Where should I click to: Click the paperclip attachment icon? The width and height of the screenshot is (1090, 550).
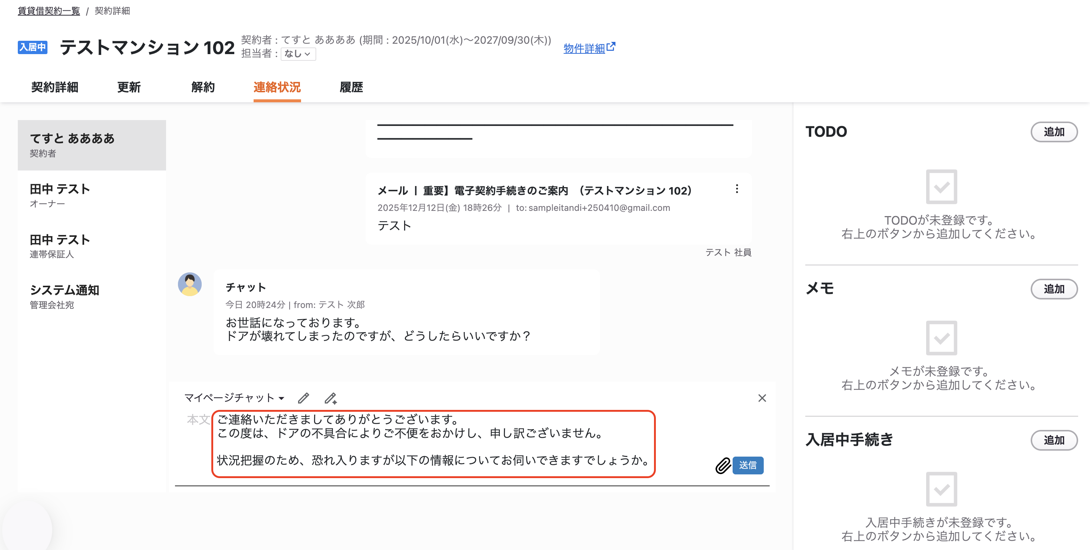point(723,465)
